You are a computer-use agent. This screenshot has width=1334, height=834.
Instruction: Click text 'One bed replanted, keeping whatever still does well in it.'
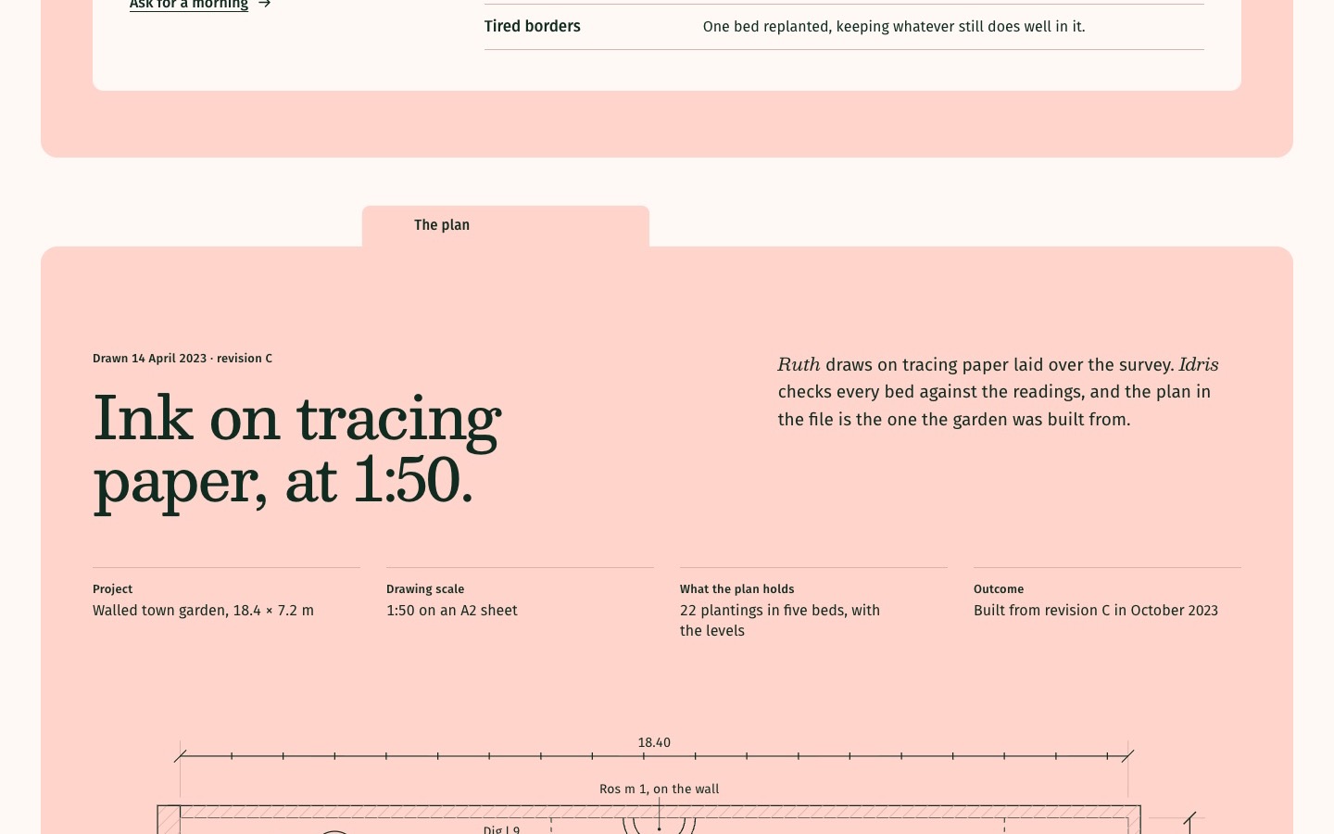coord(894,27)
